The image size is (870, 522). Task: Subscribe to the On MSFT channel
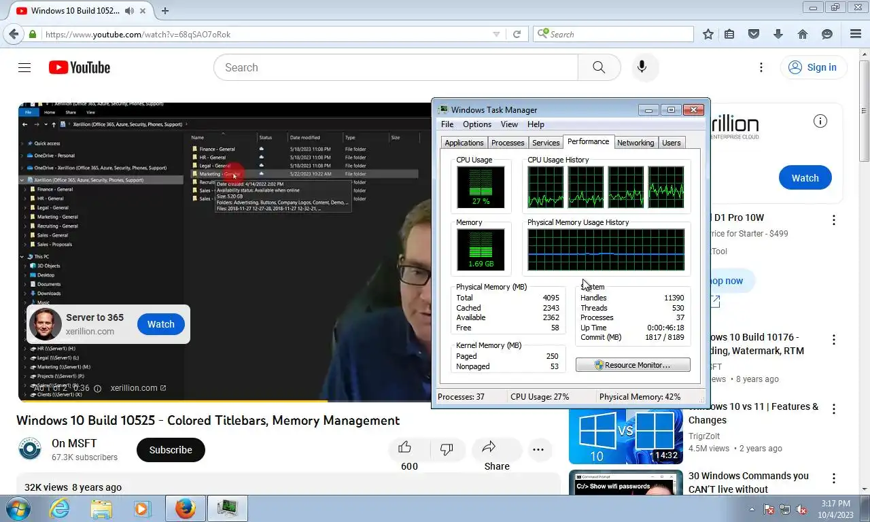(171, 450)
